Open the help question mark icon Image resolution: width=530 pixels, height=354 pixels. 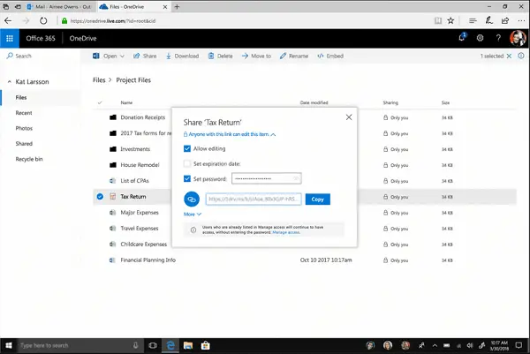click(498, 38)
